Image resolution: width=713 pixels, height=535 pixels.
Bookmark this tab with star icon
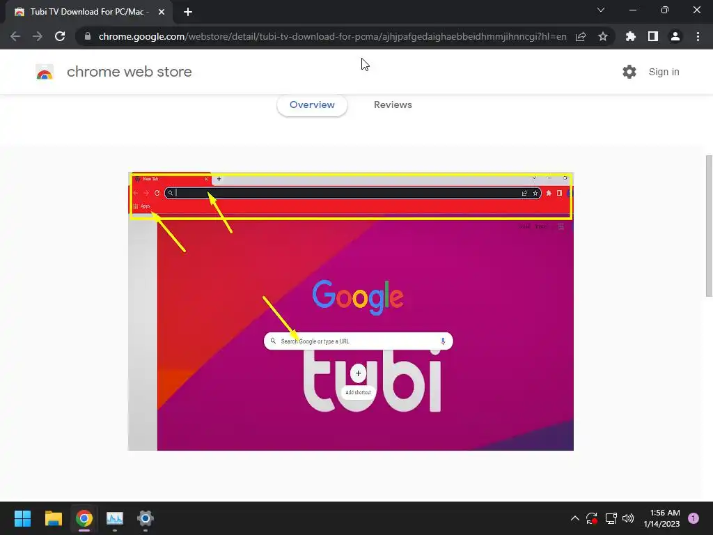tap(603, 36)
